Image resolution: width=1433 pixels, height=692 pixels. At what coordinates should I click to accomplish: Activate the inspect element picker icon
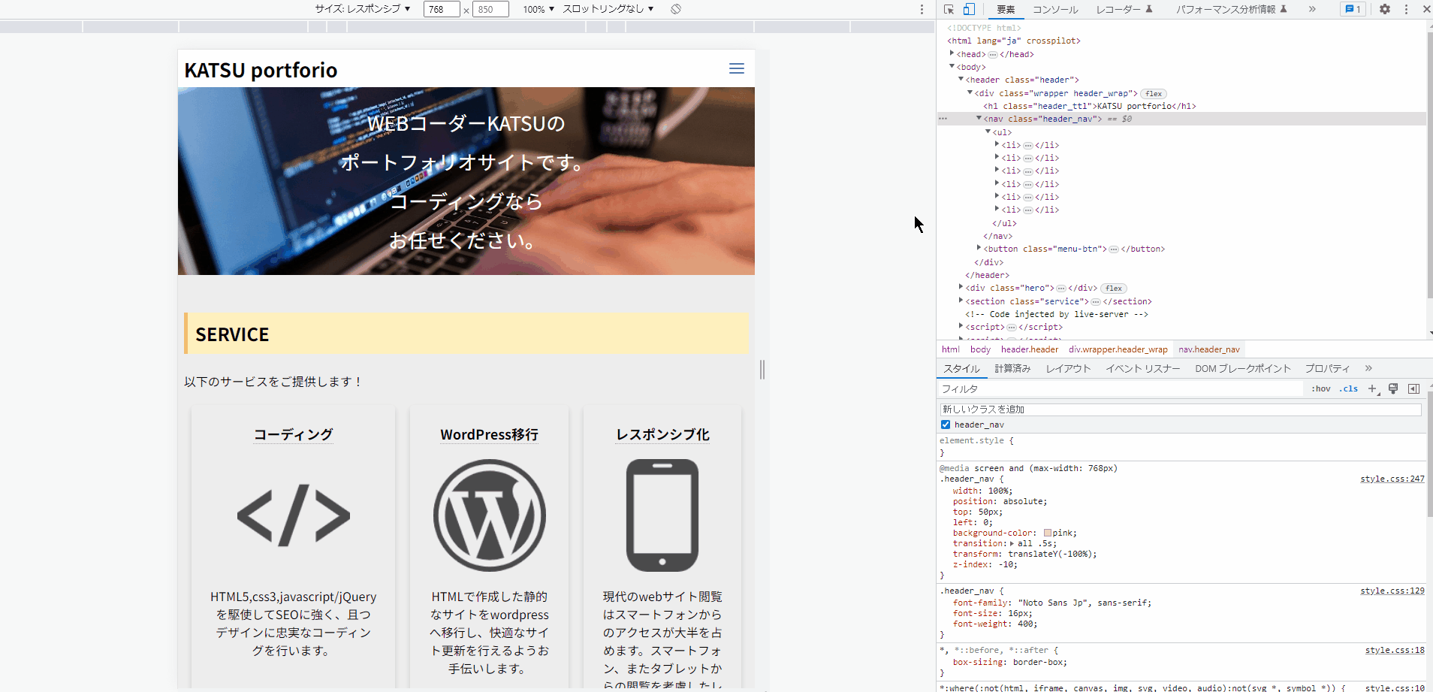[949, 9]
